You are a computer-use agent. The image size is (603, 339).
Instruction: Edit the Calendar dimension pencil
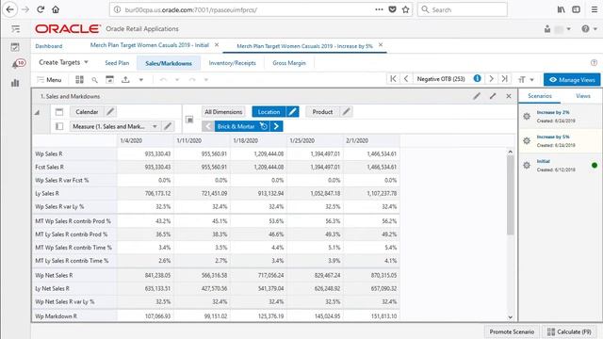[x=110, y=112]
